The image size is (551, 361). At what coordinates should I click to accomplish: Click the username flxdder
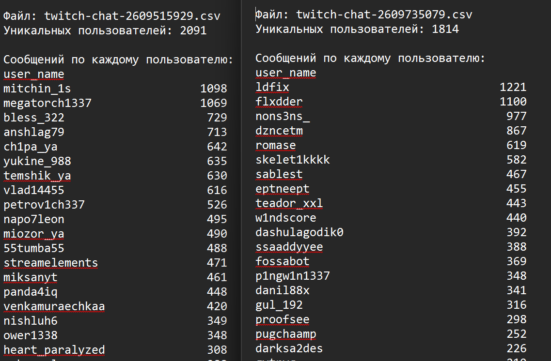[x=279, y=102]
